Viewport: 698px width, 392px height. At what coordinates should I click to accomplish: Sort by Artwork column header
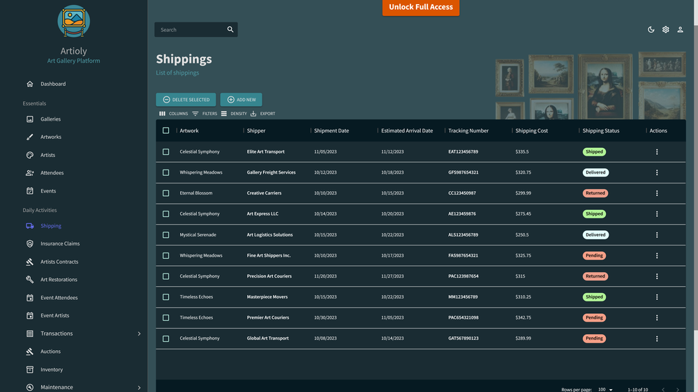(189, 130)
